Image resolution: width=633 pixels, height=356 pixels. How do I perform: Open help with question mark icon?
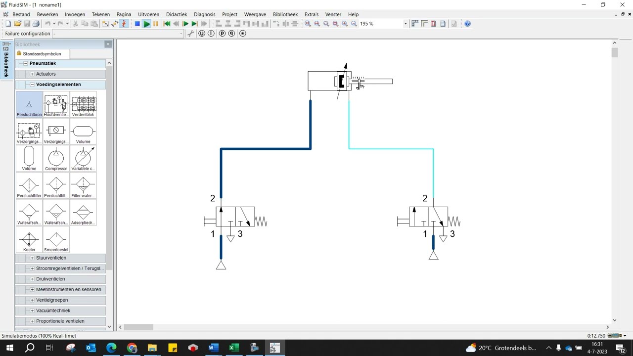point(467,24)
